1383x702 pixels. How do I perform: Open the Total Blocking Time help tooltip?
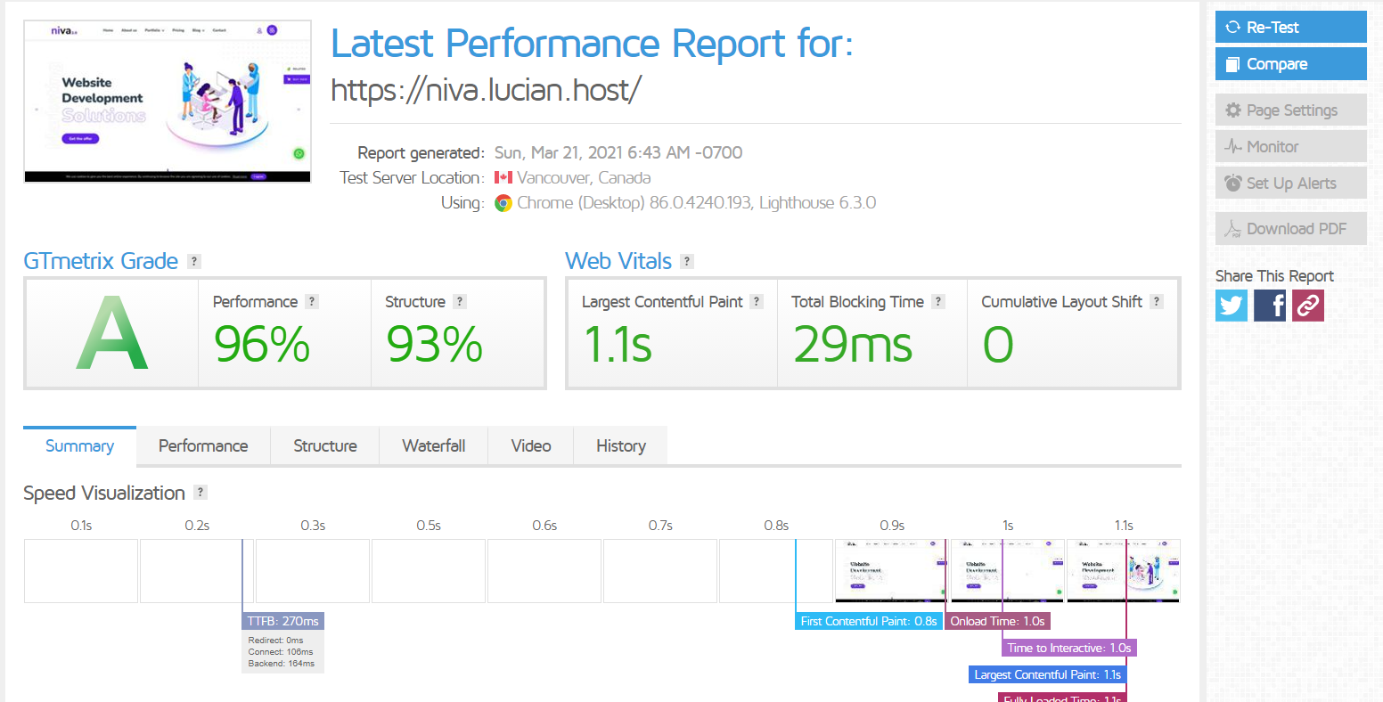[937, 301]
